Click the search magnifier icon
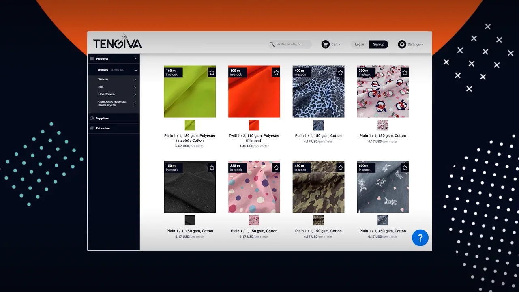This screenshot has height=292, width=519. 272,44
